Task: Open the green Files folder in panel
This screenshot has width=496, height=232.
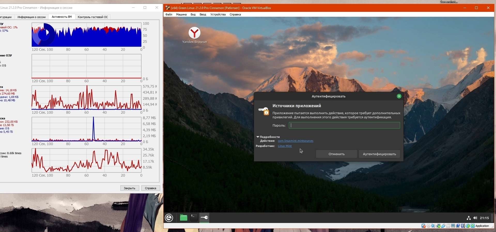Action: coord(183,218)
